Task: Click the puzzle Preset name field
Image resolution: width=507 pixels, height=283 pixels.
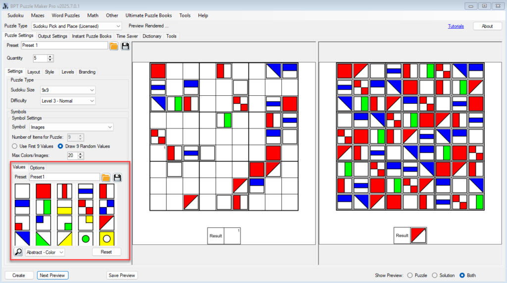Action: (x=64, y=45)
